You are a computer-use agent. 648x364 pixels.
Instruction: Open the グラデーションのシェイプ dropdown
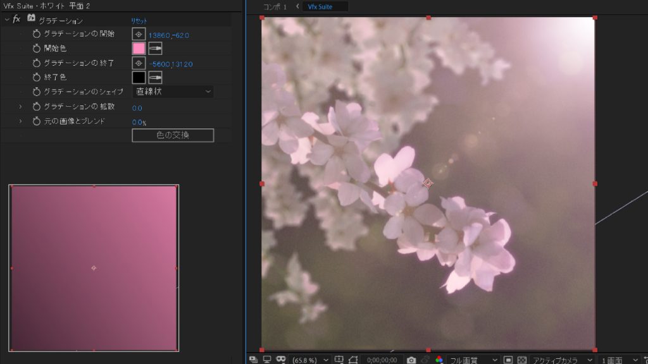173,92
